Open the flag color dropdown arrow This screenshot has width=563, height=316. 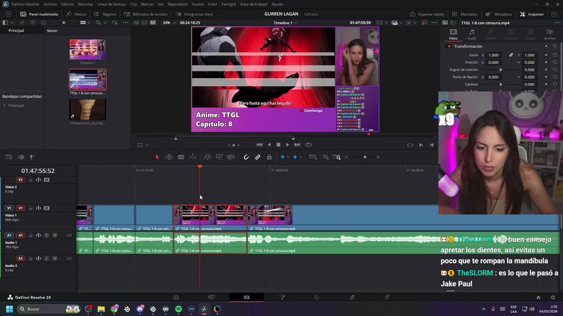pyautogui.click(x=288, y=157)
